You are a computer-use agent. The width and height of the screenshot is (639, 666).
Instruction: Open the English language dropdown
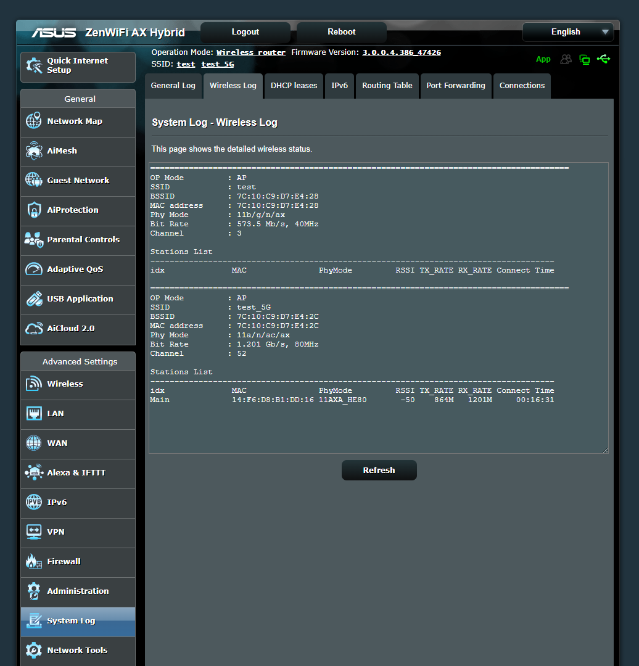pyautogui.click(x=567, y=32)
